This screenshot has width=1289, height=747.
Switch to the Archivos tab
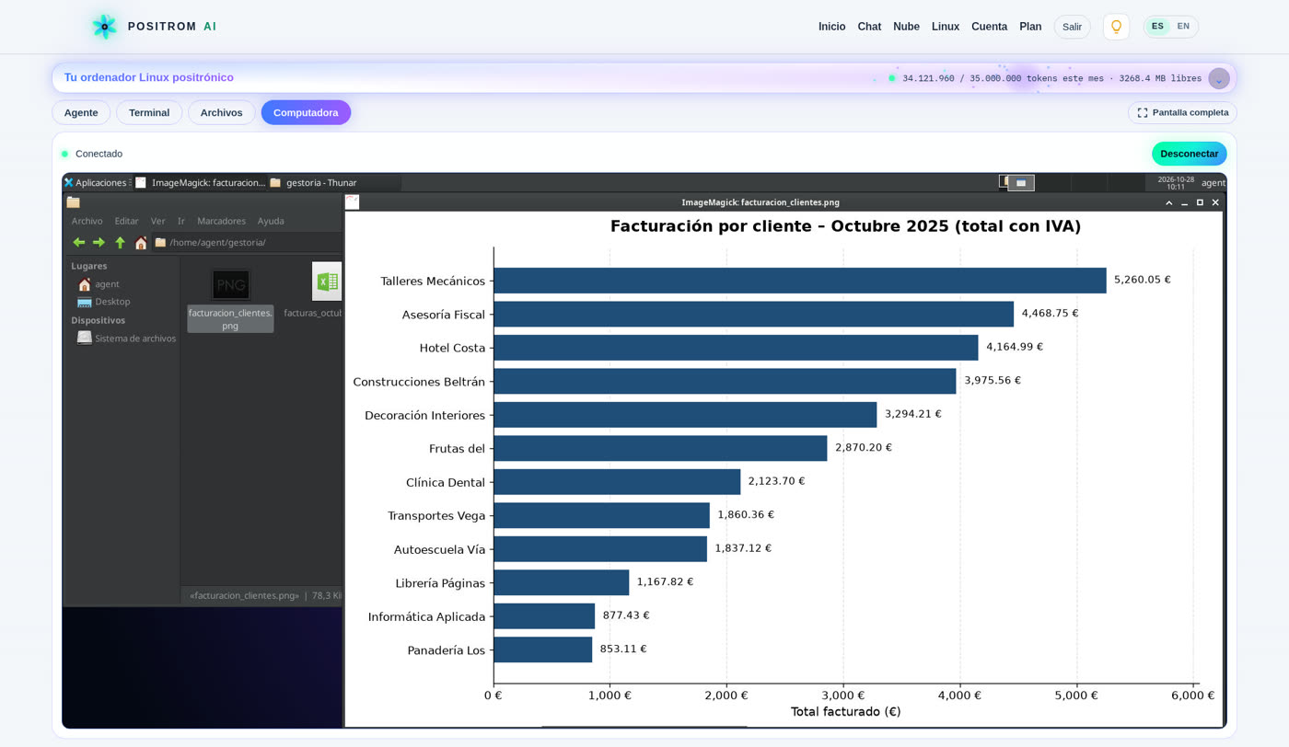click(x=222, y=112)
